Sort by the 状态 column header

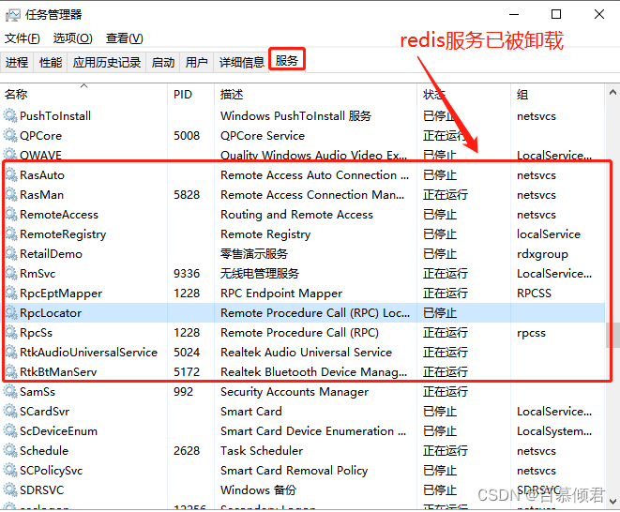pyautogui.click(x=463, y=95)
